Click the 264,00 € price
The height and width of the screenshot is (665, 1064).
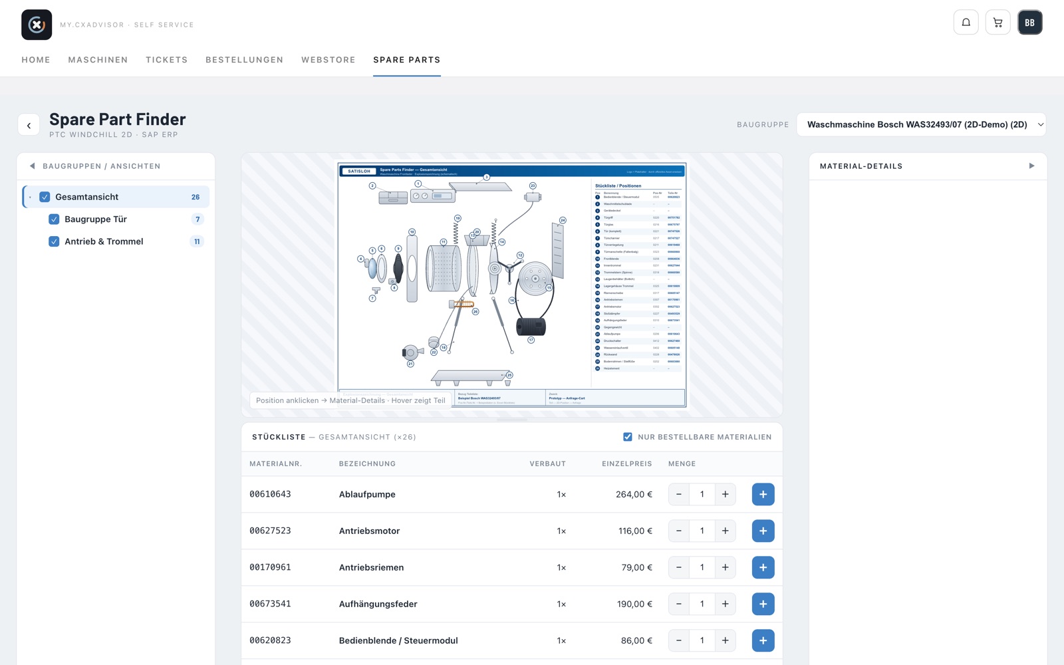634,494
